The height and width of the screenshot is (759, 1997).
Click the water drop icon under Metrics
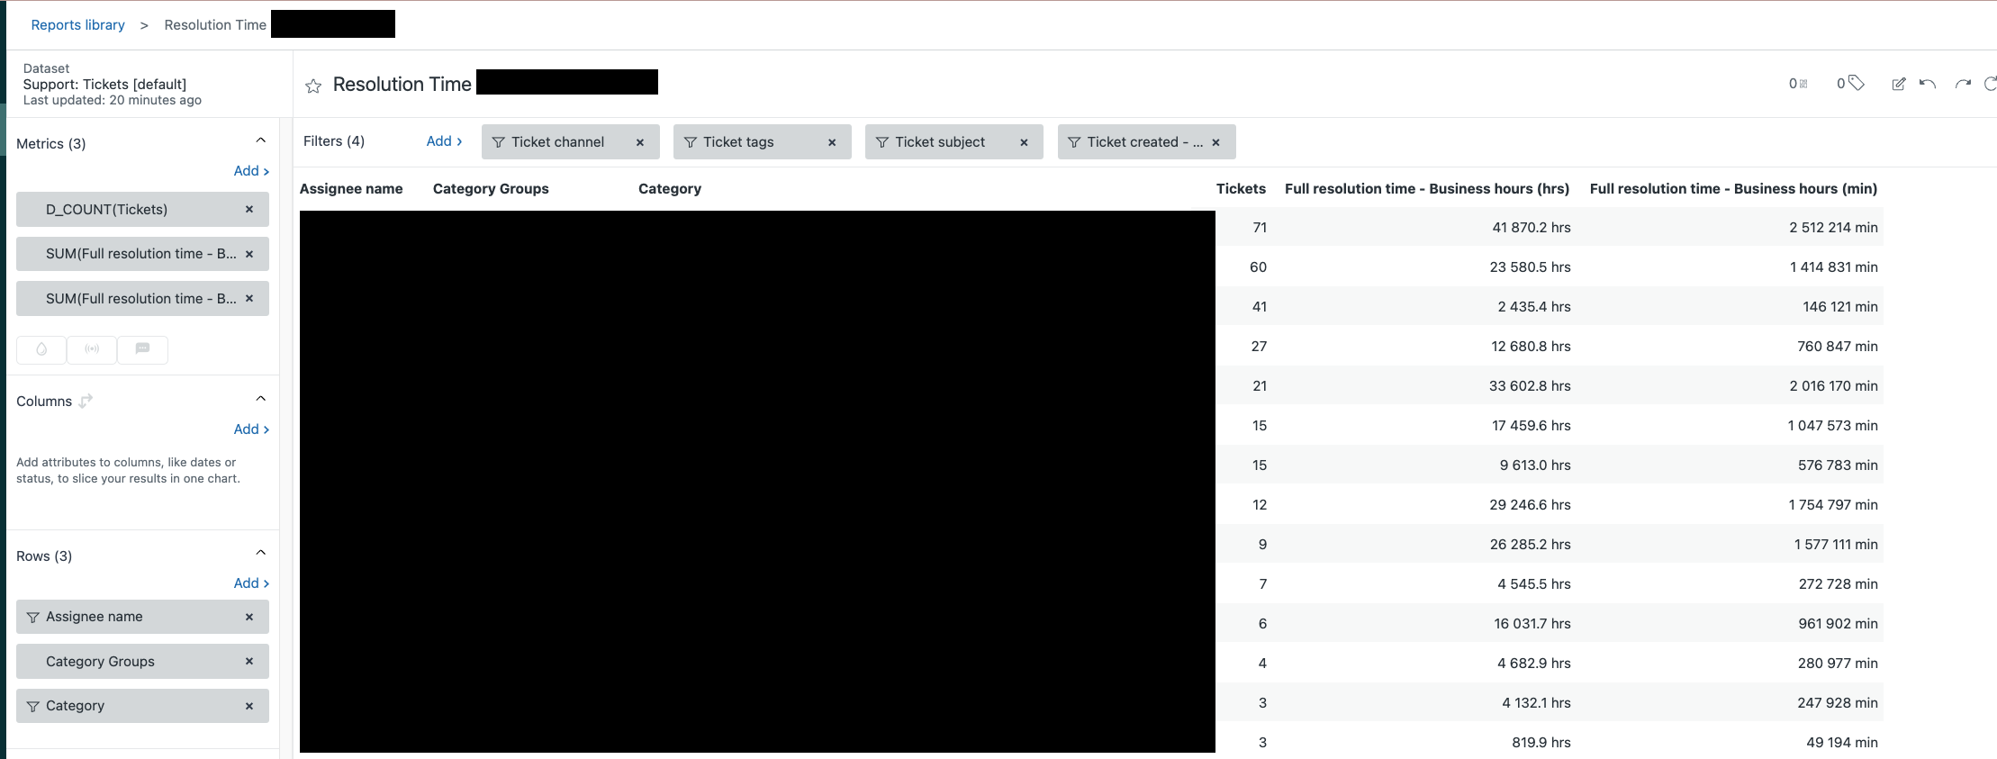(x=41, y=349)
